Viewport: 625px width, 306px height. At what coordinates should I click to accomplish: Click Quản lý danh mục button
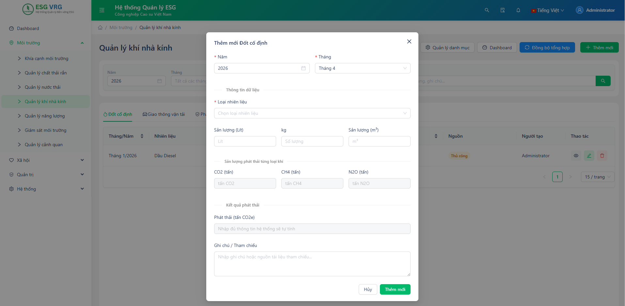447,48
